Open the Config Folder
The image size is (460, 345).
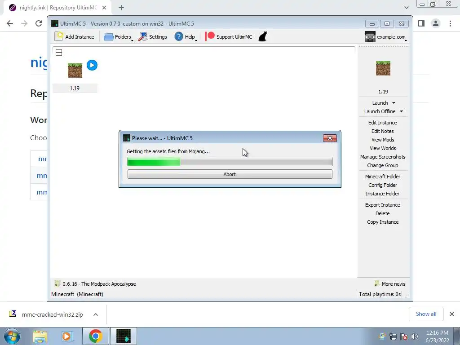click(x=383, y=185)
